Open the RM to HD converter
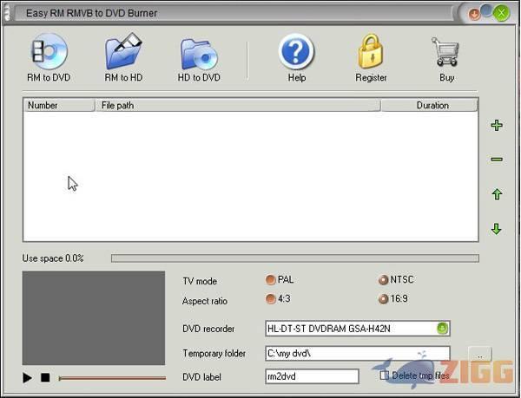 [x=123, y=54]
